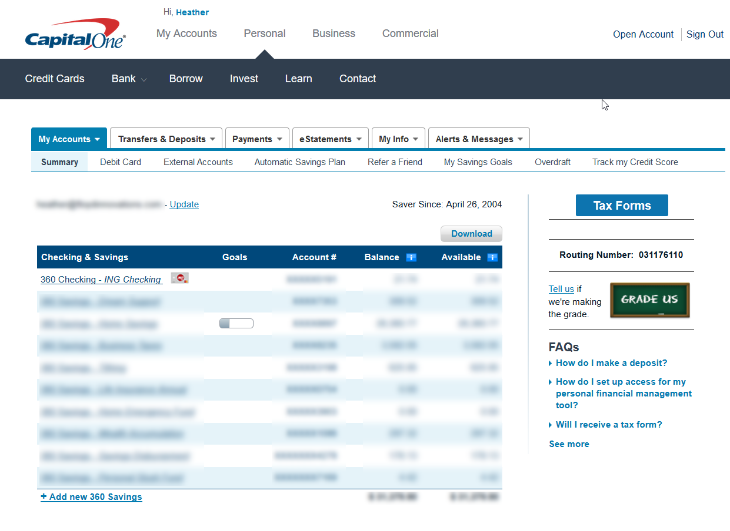
Task: Open the Contact menu item
Action: coord(358,79)
